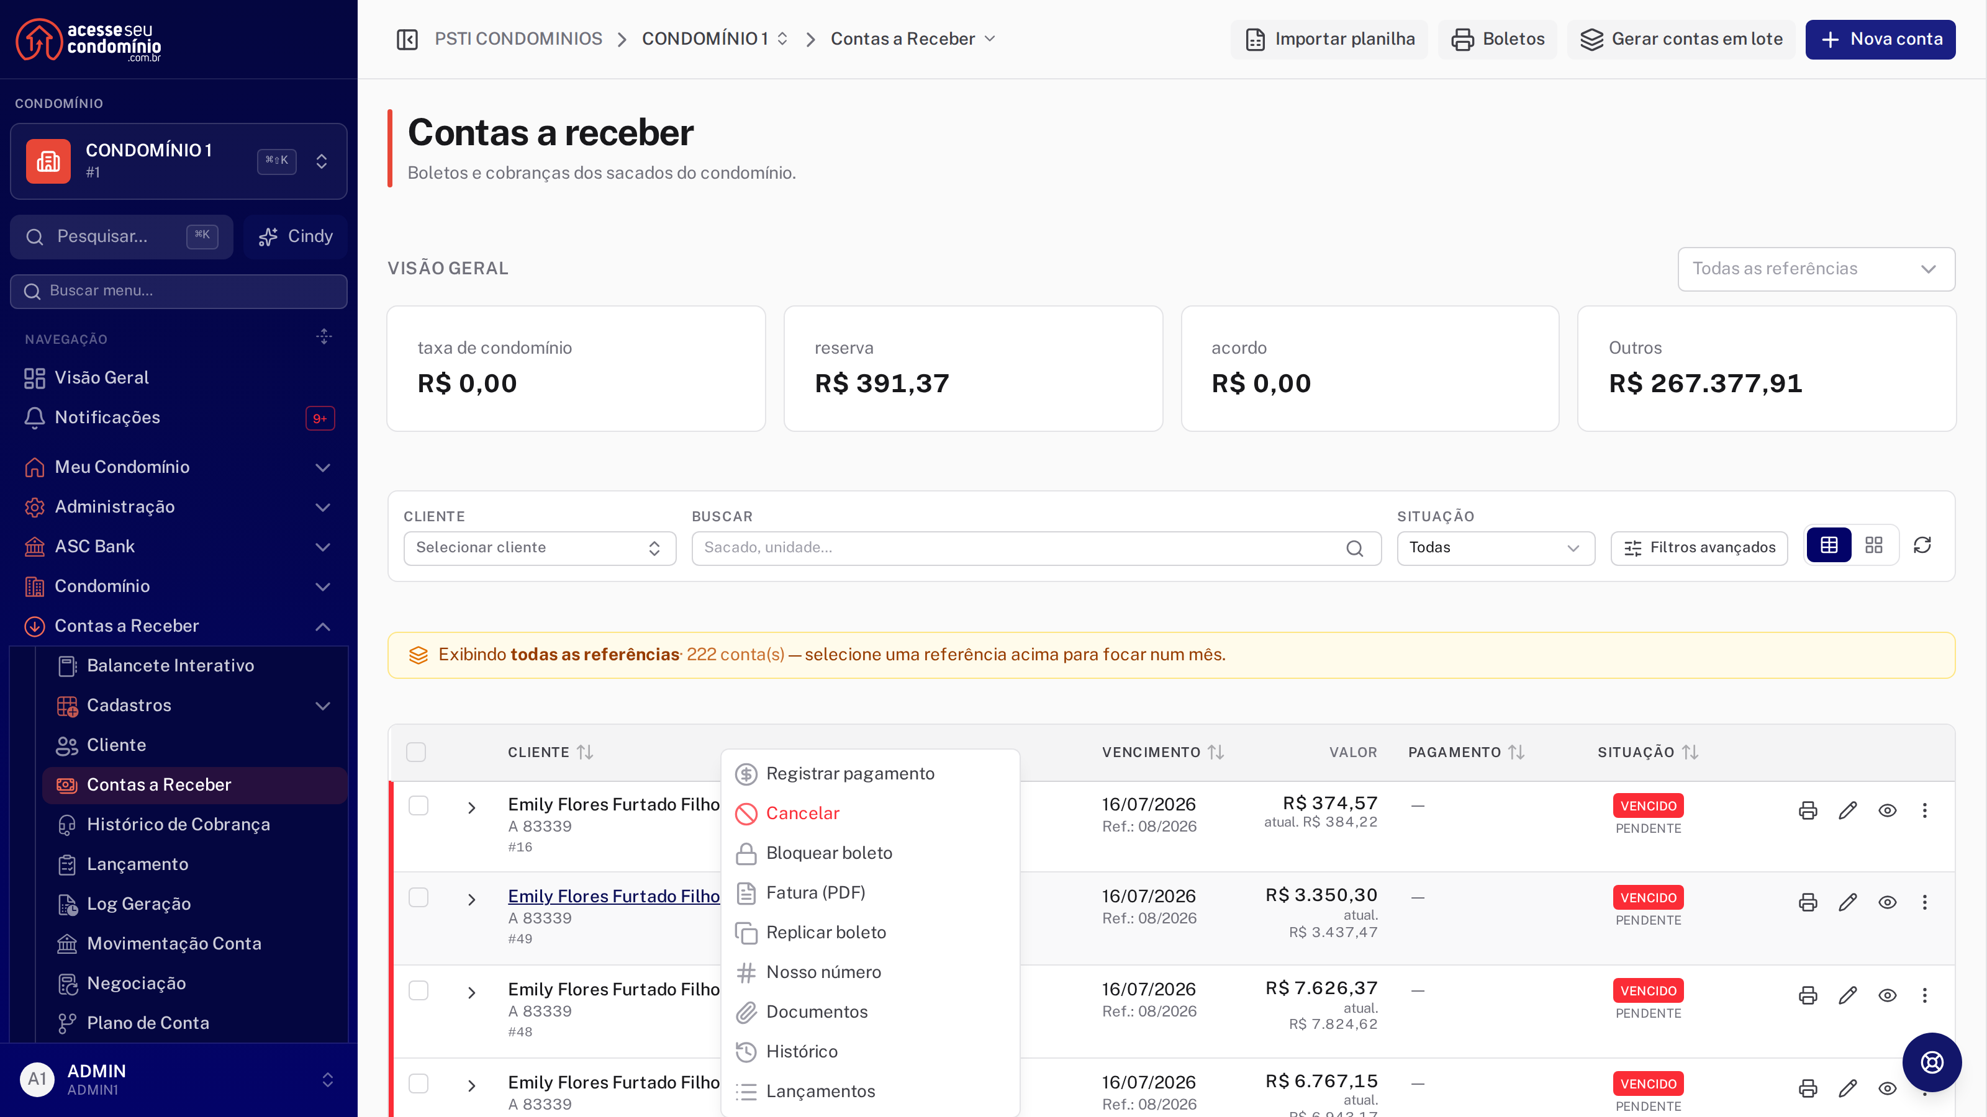Edit the R$ 7.626,37 account
Viewport: 1987px width, 1117px height.
[x=1847, y=995]
